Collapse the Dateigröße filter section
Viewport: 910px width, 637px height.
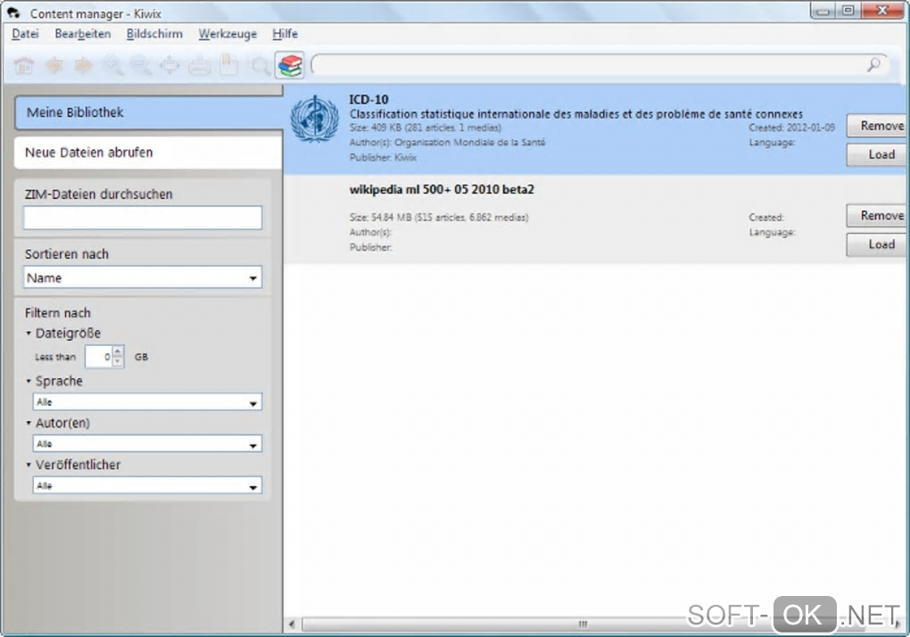coord(29,333)
